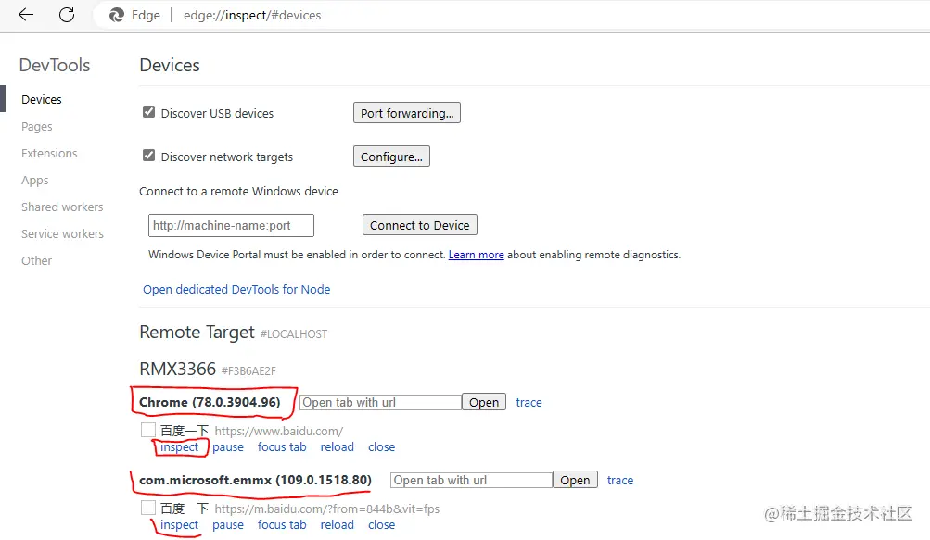Click the Chrome (78.0.3904.96) heading
Screen dimensions: 930x540
coord(210,402)
